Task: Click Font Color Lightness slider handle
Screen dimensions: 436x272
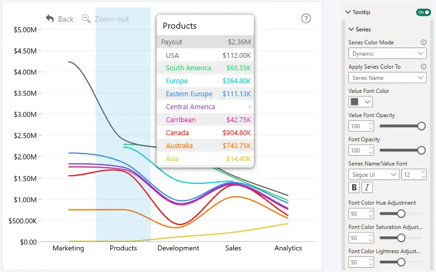Action: pos(401,262)
